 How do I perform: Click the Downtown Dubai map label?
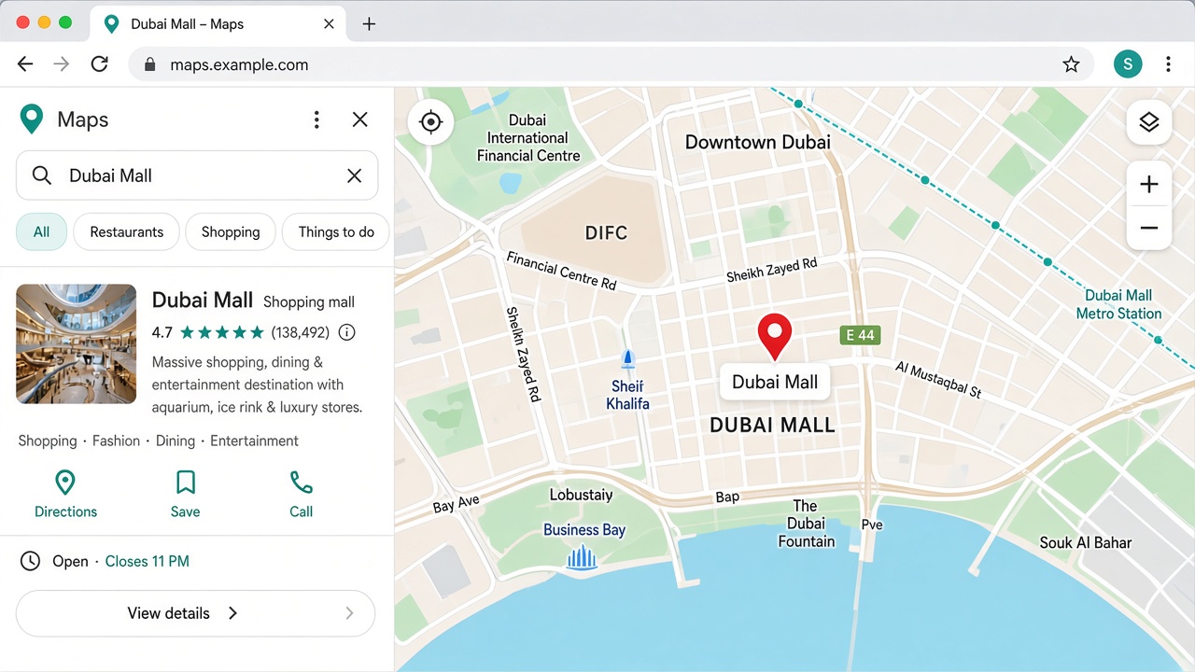click(x=757, y=142)
